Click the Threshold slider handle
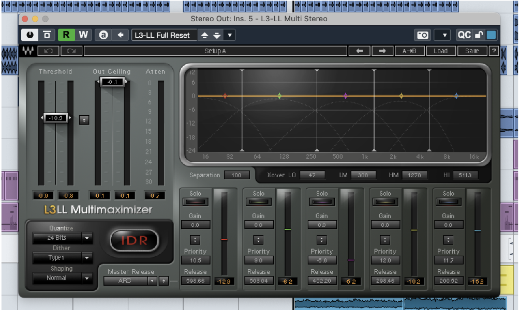The width and height of the screenshot is (519, 310). point(56,118)
